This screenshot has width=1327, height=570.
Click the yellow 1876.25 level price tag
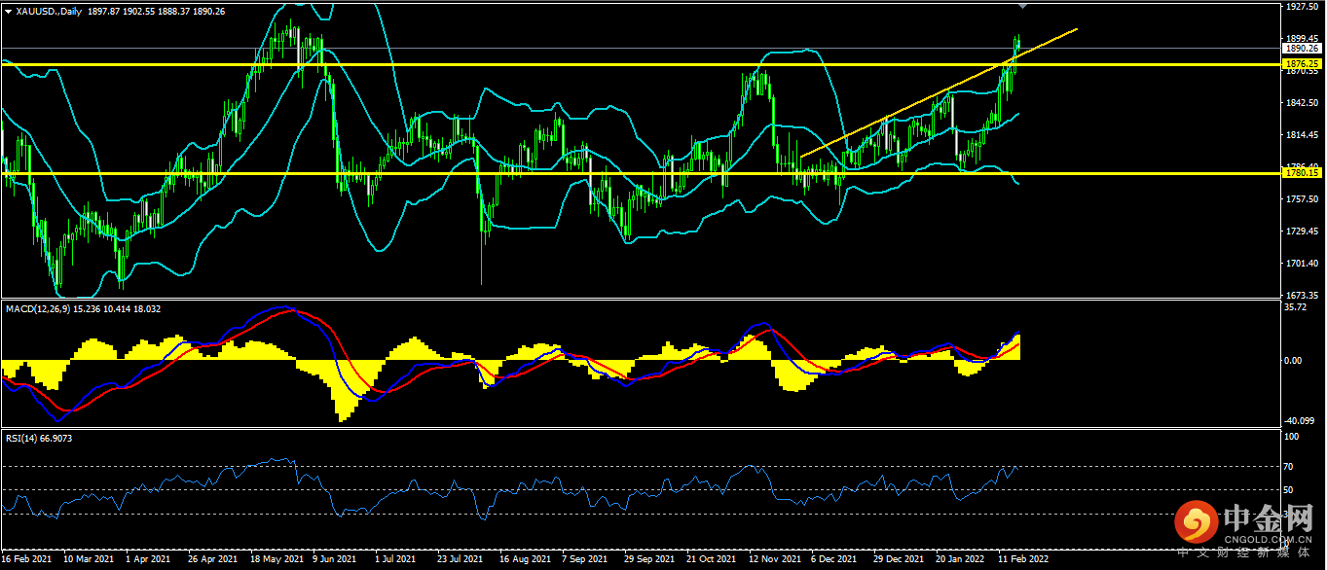click(1301, 64)
